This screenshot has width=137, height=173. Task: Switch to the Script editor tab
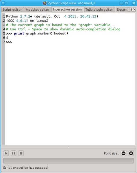[x=12, y=10]
